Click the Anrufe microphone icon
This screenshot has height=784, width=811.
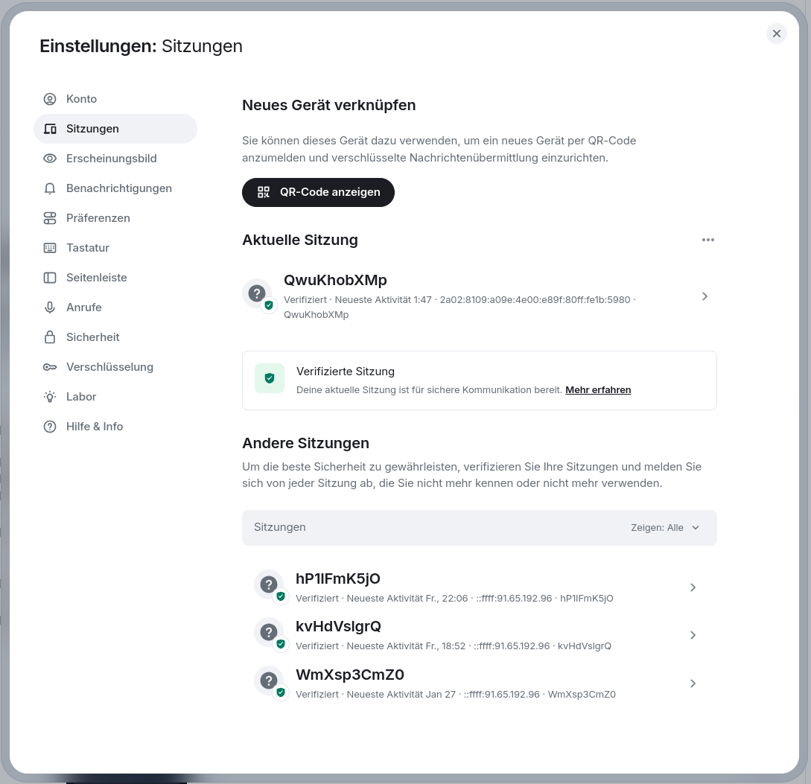tap(50, 307)
